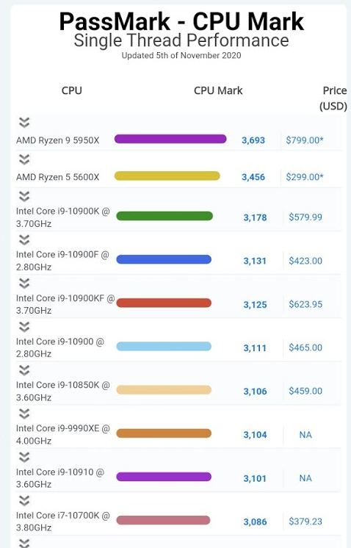Open Intel Core i9-10900K @ 3.70GHz link

(x=63, y=217)
